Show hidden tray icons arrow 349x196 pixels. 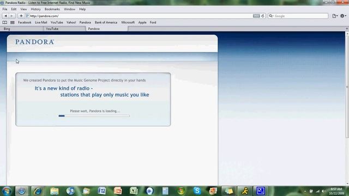click(305, 191)
